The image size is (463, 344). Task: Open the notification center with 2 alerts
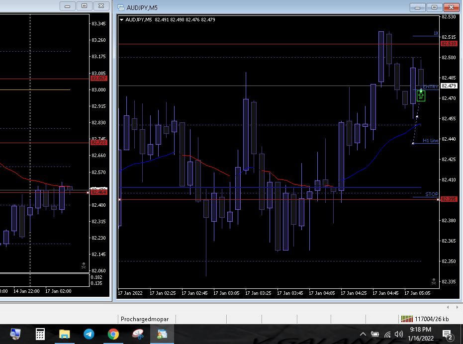tap(447, 334)
